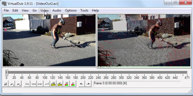Go to next scene change
193x96 pixels.
click(73, 84)
